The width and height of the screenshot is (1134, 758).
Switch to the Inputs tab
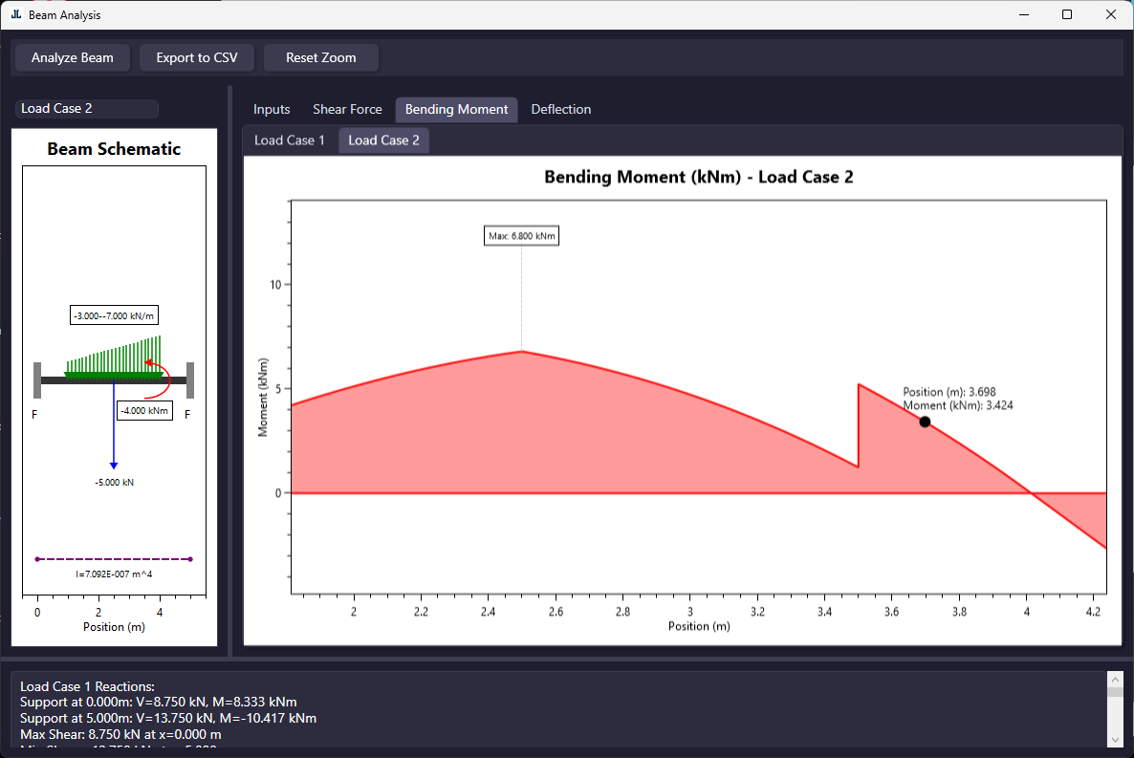[x=272, y=110]
